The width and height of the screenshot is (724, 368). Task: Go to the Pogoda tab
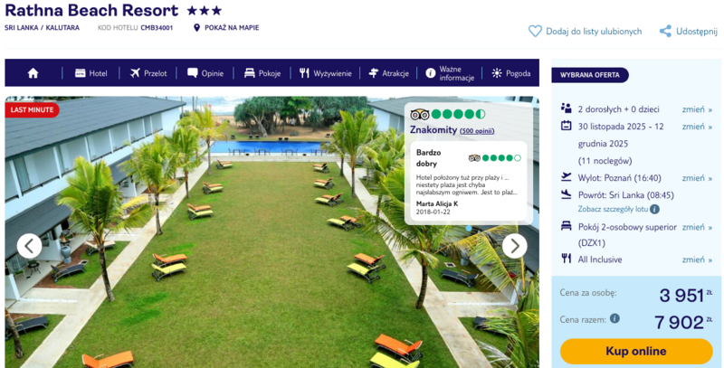click(511, 73)
